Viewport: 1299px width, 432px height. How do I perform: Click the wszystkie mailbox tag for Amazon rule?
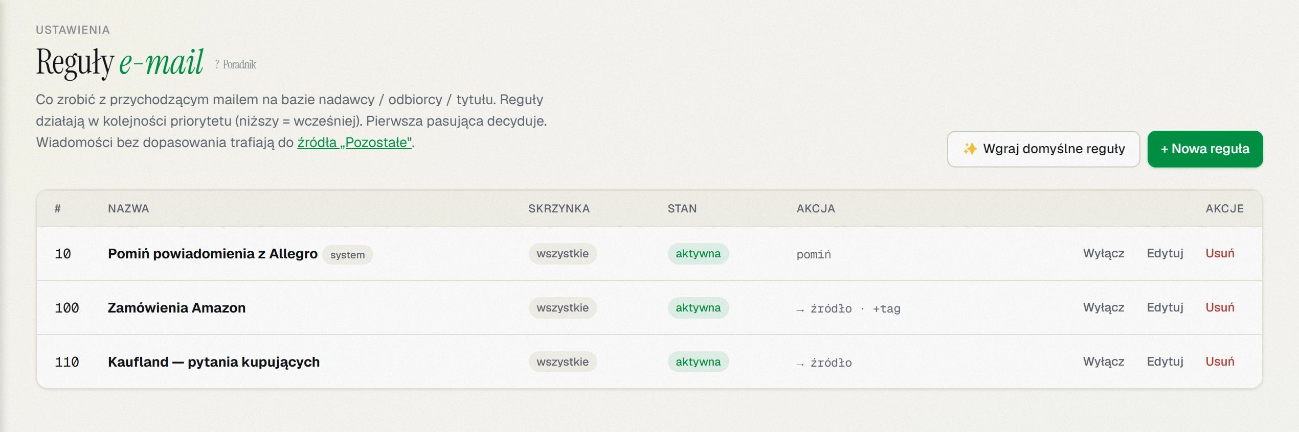(x=563, y=307)
